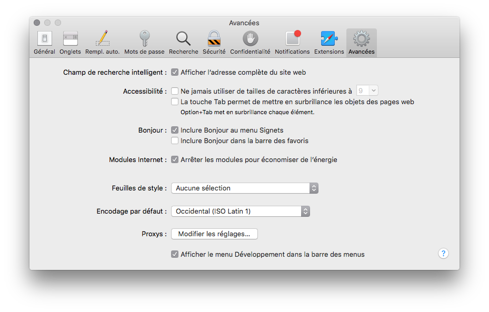Uncheck Afficher le menu Développement
489x312 pixels.
click(x=175, y=254)
